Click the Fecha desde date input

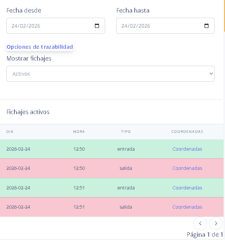pos(56,26)
